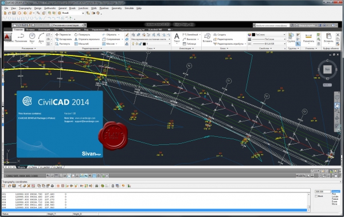
Task: Click the AutoCAD application menu red A
Action: pyautogui.click(x=7, y=37)
